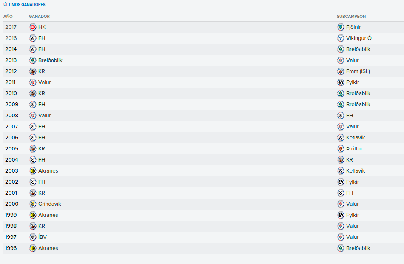Click the Grindavík club badge icon
Screen dimensions: 404x264
pyautogui.click(x=32, y=204)
